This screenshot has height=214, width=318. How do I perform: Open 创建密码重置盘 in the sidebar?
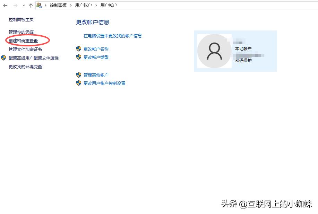(23, 40)
